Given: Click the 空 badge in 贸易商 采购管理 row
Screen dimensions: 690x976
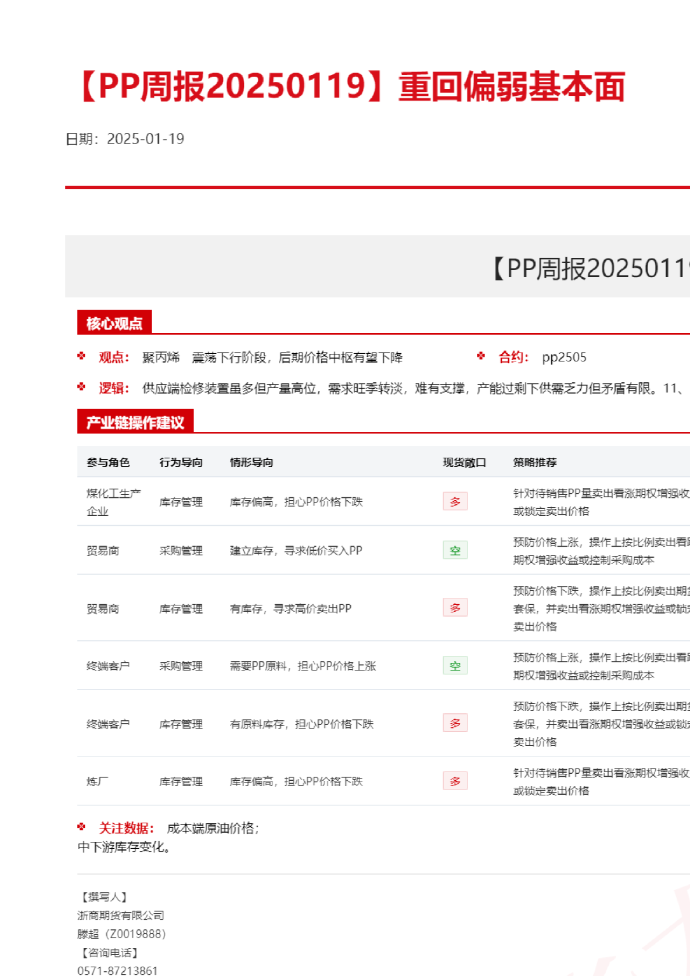Looking at the screenshot, I should coord(455,550).
